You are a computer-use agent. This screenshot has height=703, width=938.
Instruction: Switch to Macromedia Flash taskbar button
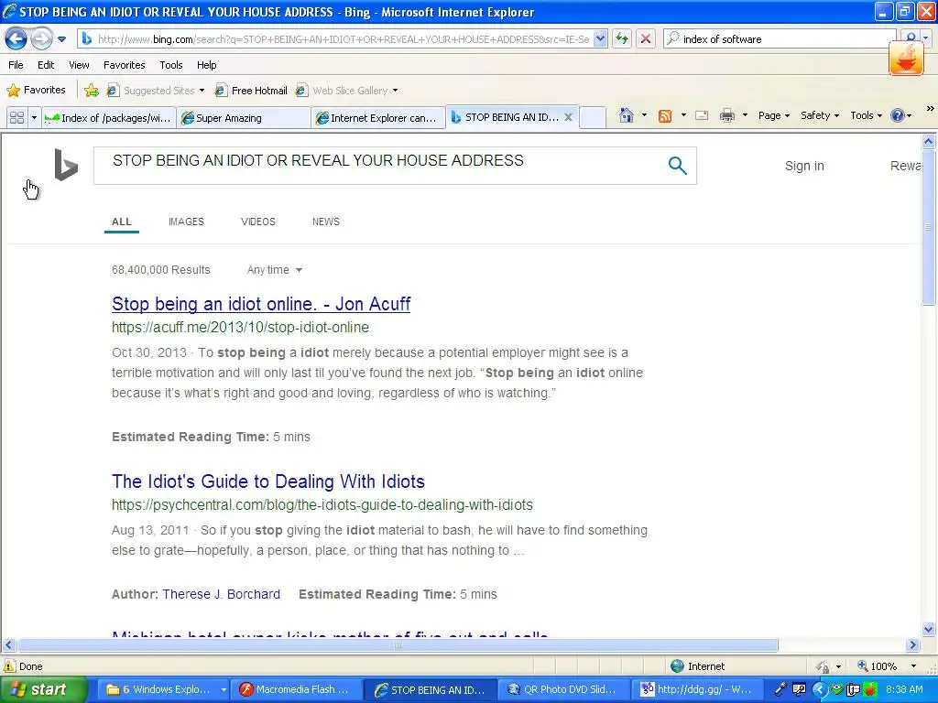coord(297,690)
